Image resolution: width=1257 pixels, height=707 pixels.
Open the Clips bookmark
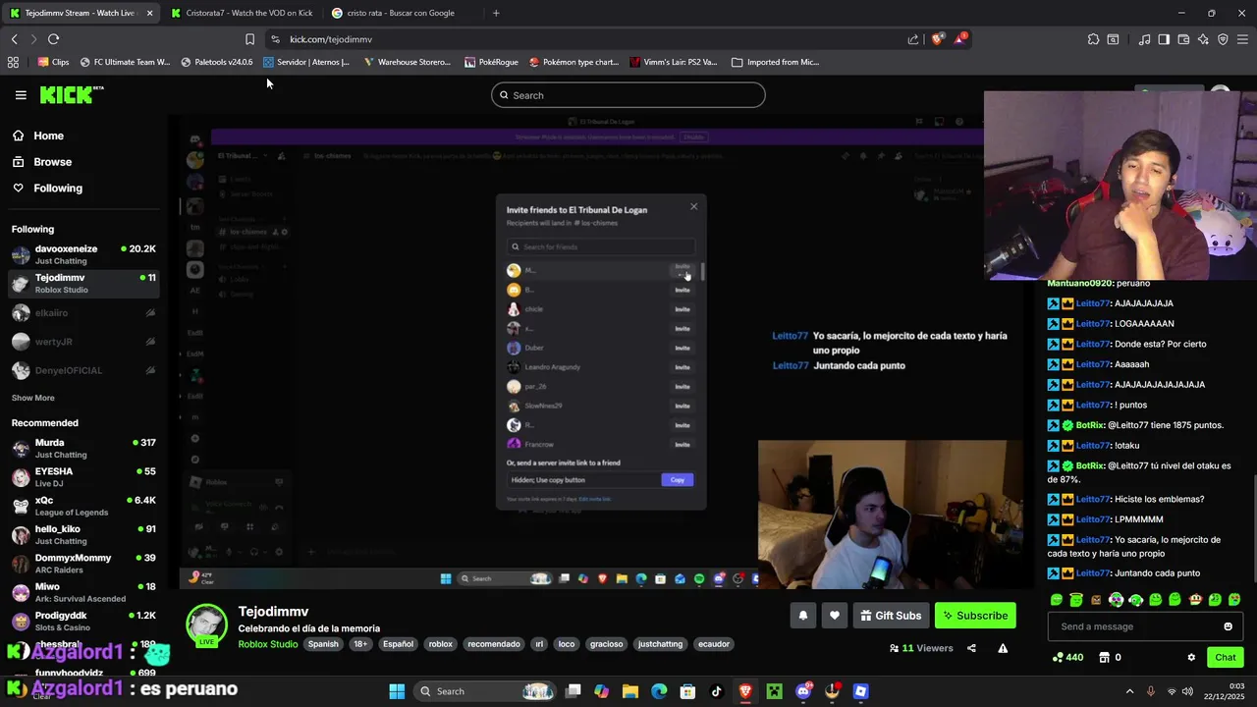53,62
